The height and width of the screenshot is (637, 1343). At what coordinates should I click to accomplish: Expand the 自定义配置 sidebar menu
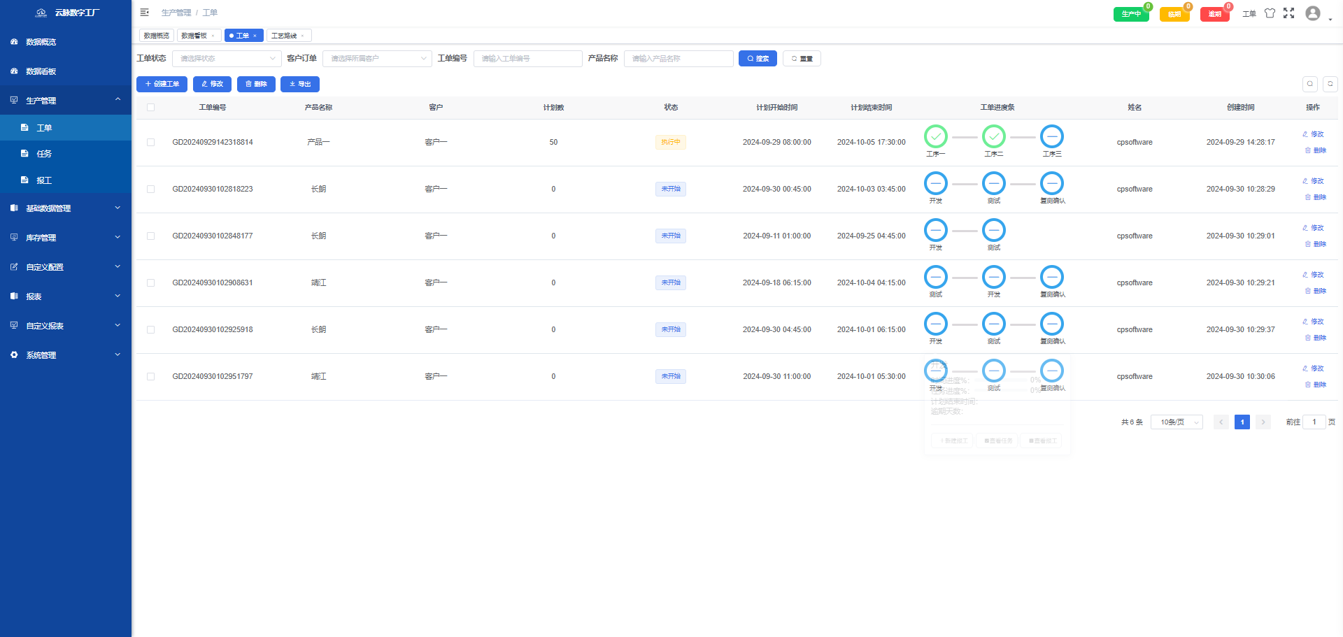click(x=66, y=267)
